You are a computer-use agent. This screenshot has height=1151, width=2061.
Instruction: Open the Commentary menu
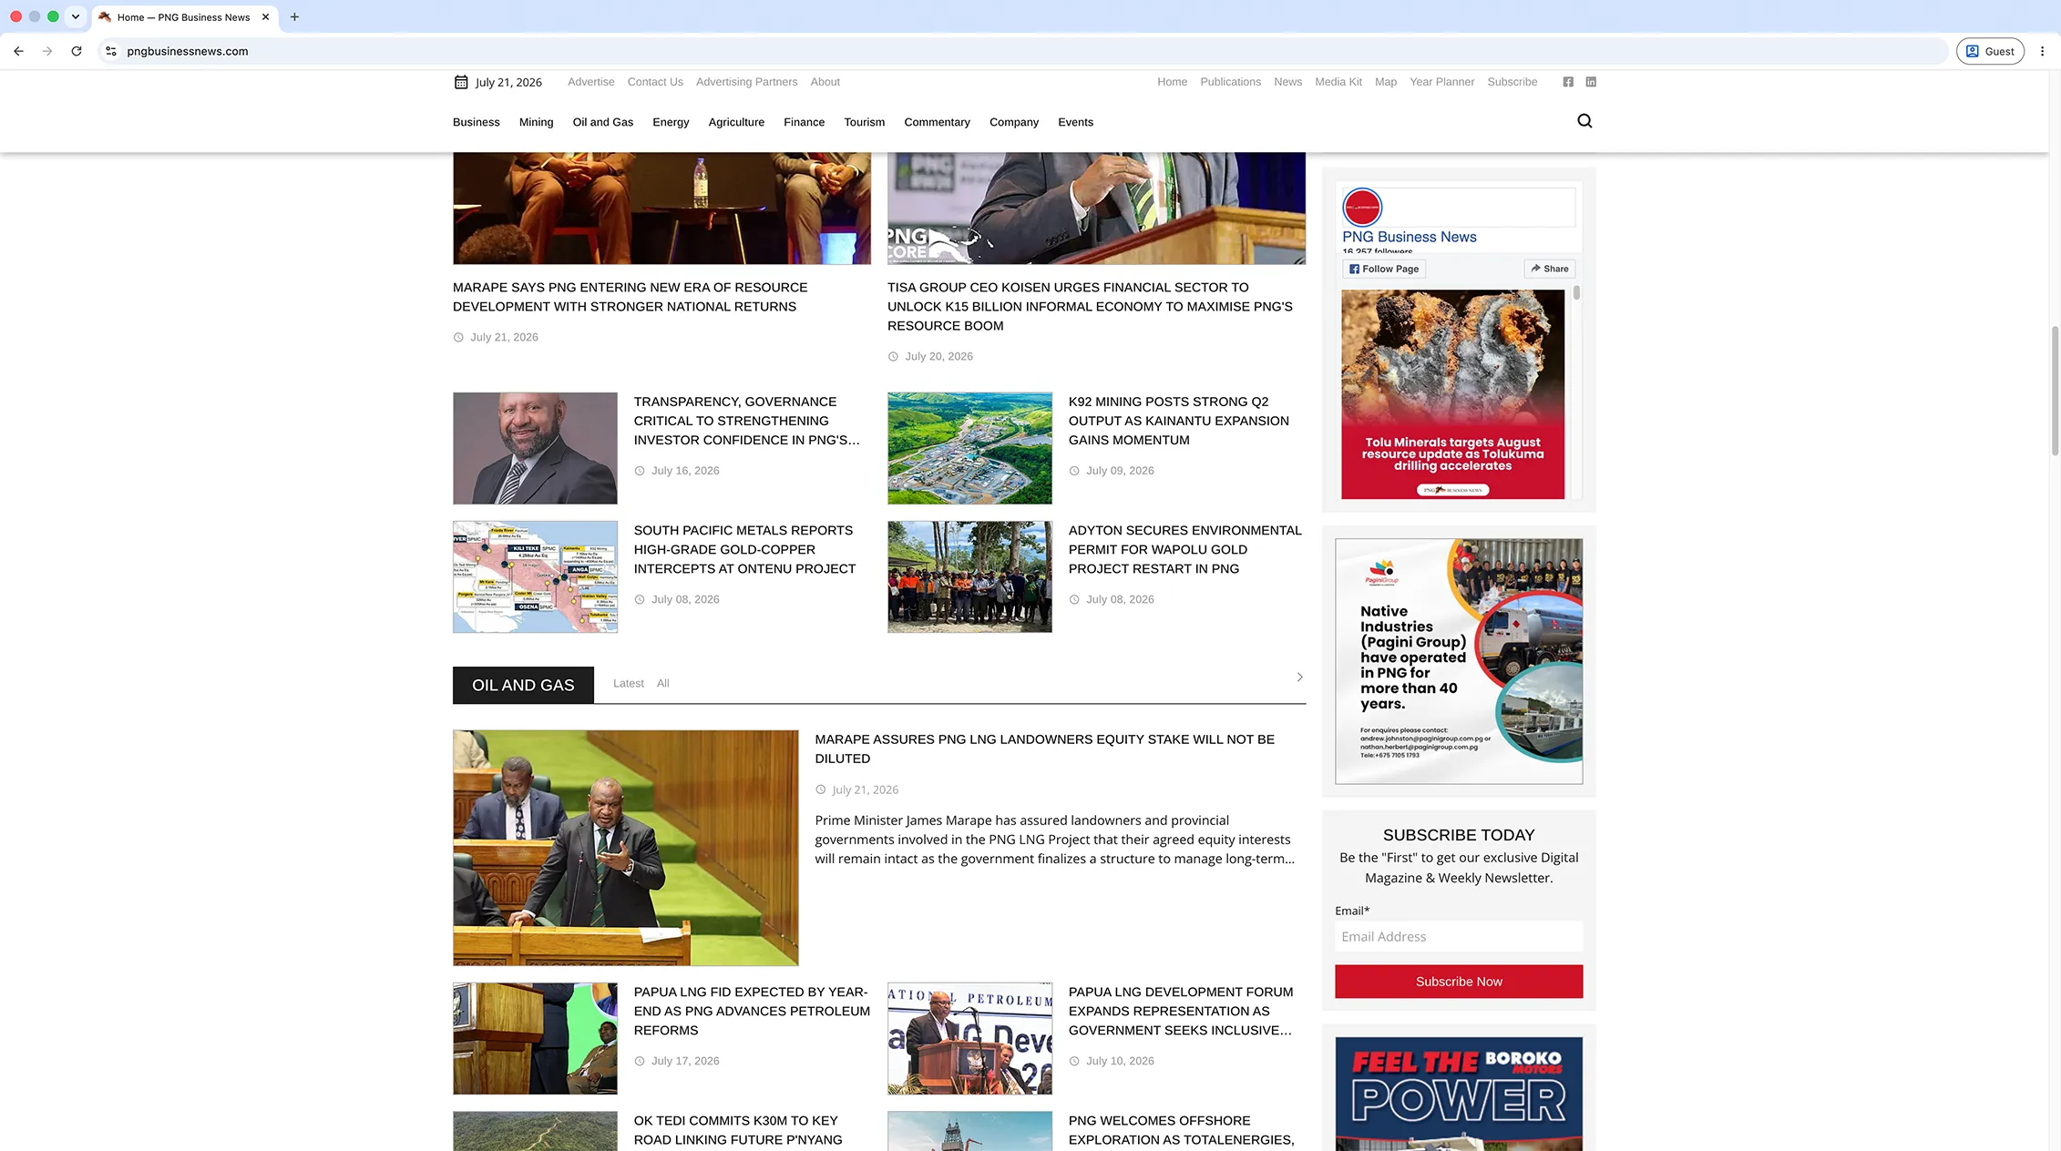coord(937,122)
